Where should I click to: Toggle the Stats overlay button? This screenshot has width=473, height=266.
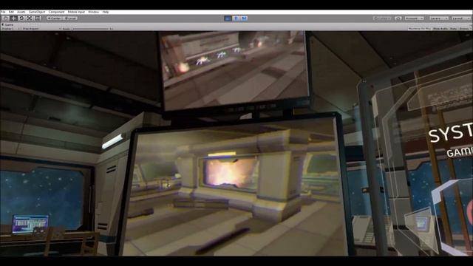453,29
